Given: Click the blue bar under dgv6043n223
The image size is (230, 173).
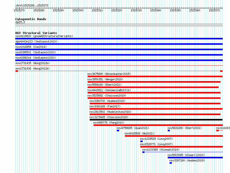Looking at the screenshot, I should click(x=119, y=44).
